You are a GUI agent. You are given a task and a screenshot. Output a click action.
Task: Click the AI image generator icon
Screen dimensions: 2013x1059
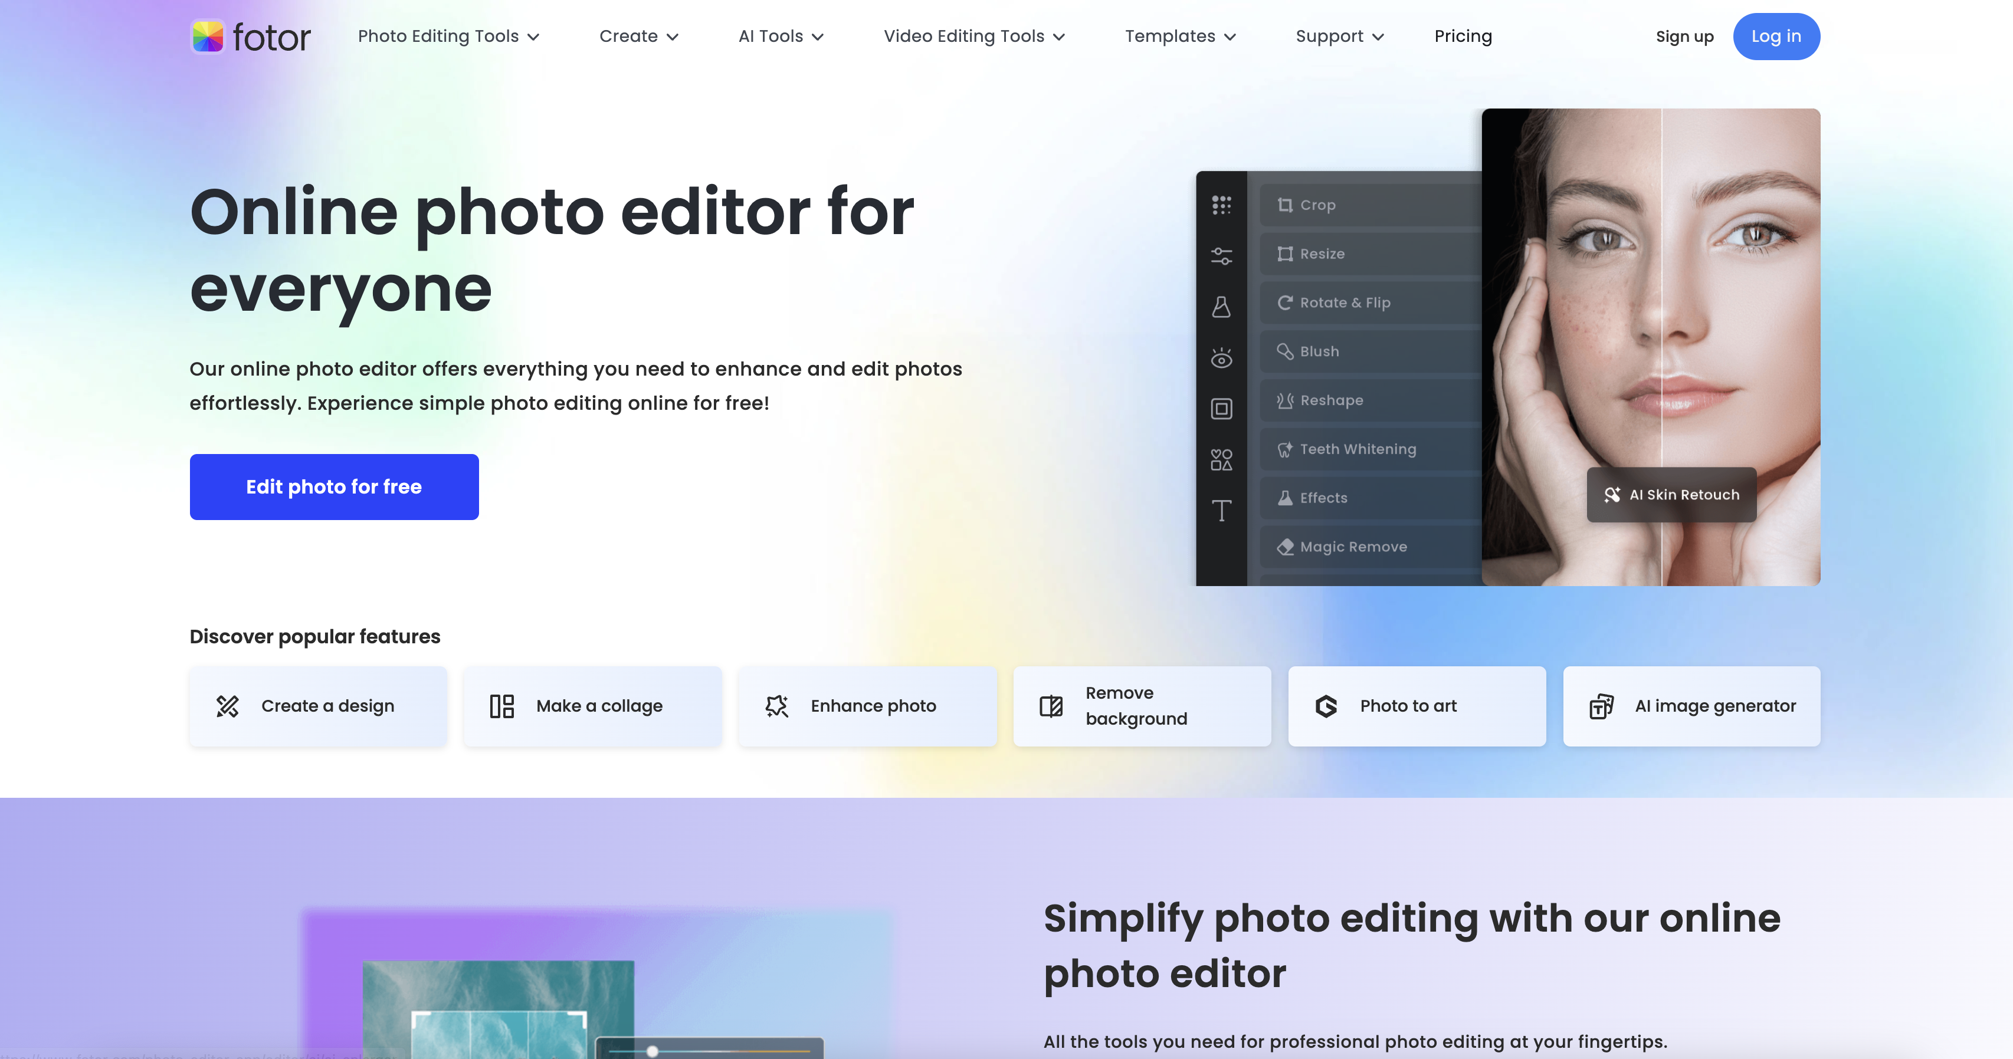point(1601,706)
